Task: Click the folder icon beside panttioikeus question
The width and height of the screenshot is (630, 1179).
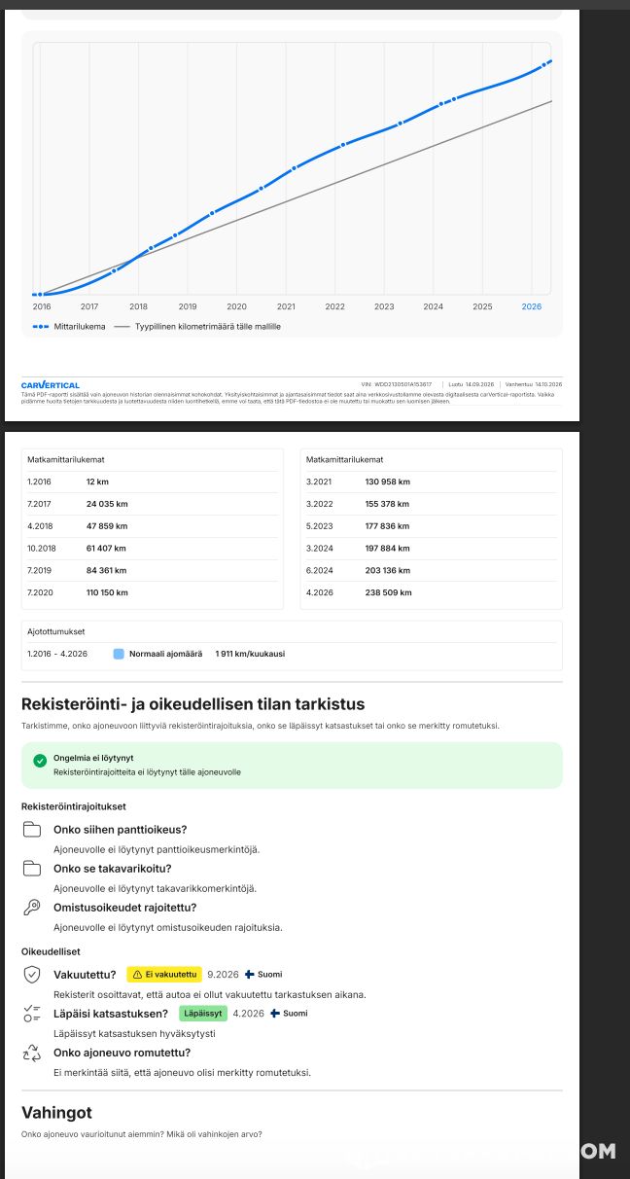Action: coord(32,830)
